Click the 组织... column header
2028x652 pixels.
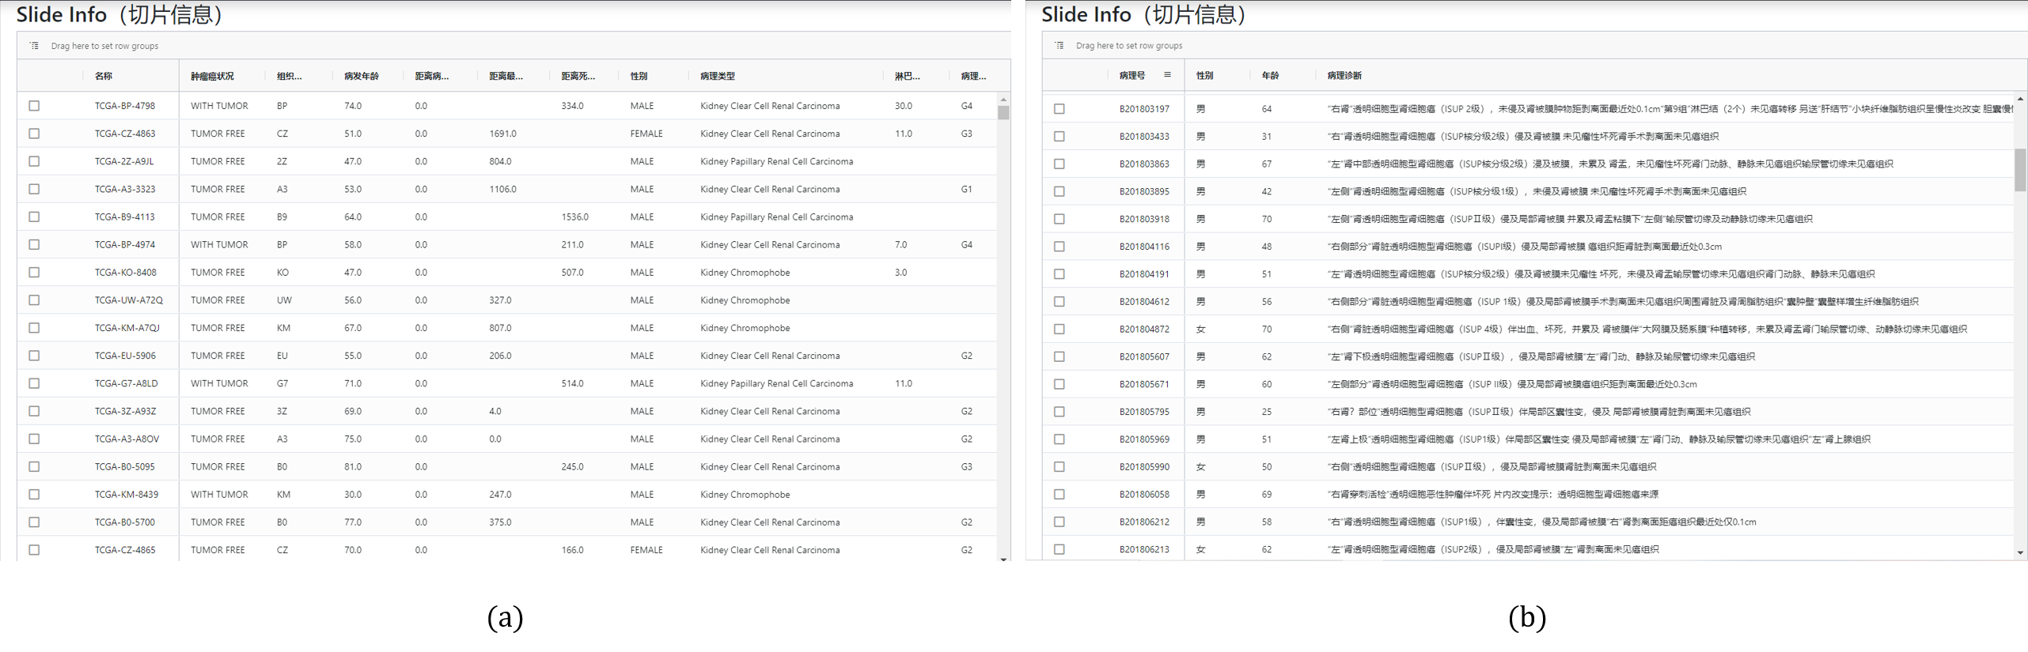(x=289, y=76)
